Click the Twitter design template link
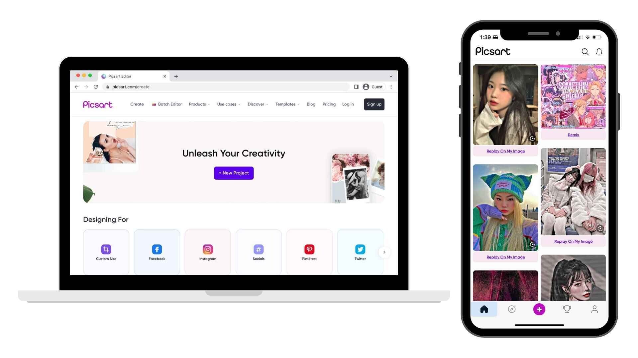The image size is (638, 358). pyautogui.click(x=360, y=252)
